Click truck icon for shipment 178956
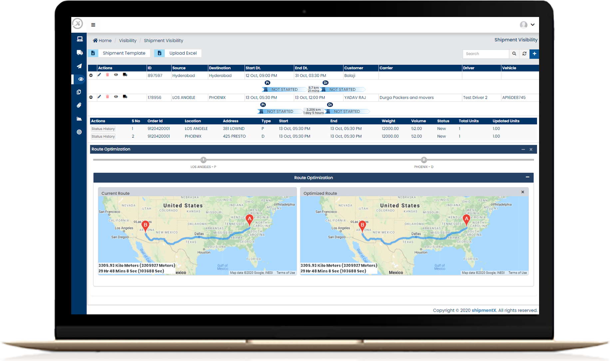 [x=125, y=97]
